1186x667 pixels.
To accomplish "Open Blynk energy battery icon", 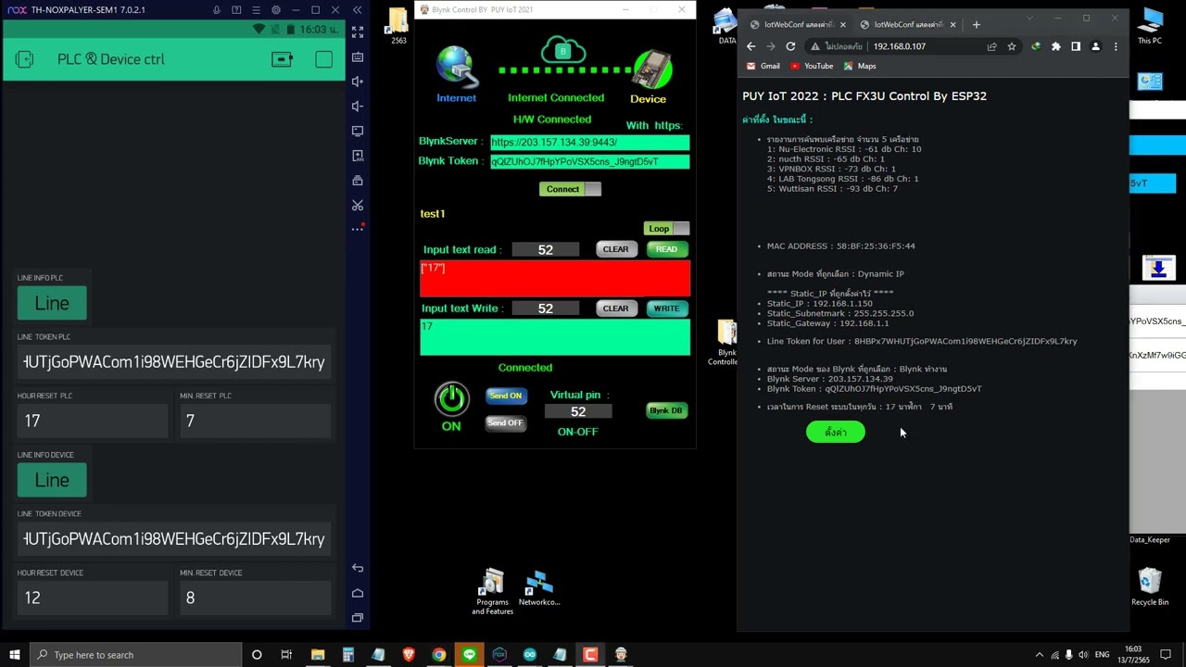I will [x=282, y=59].
